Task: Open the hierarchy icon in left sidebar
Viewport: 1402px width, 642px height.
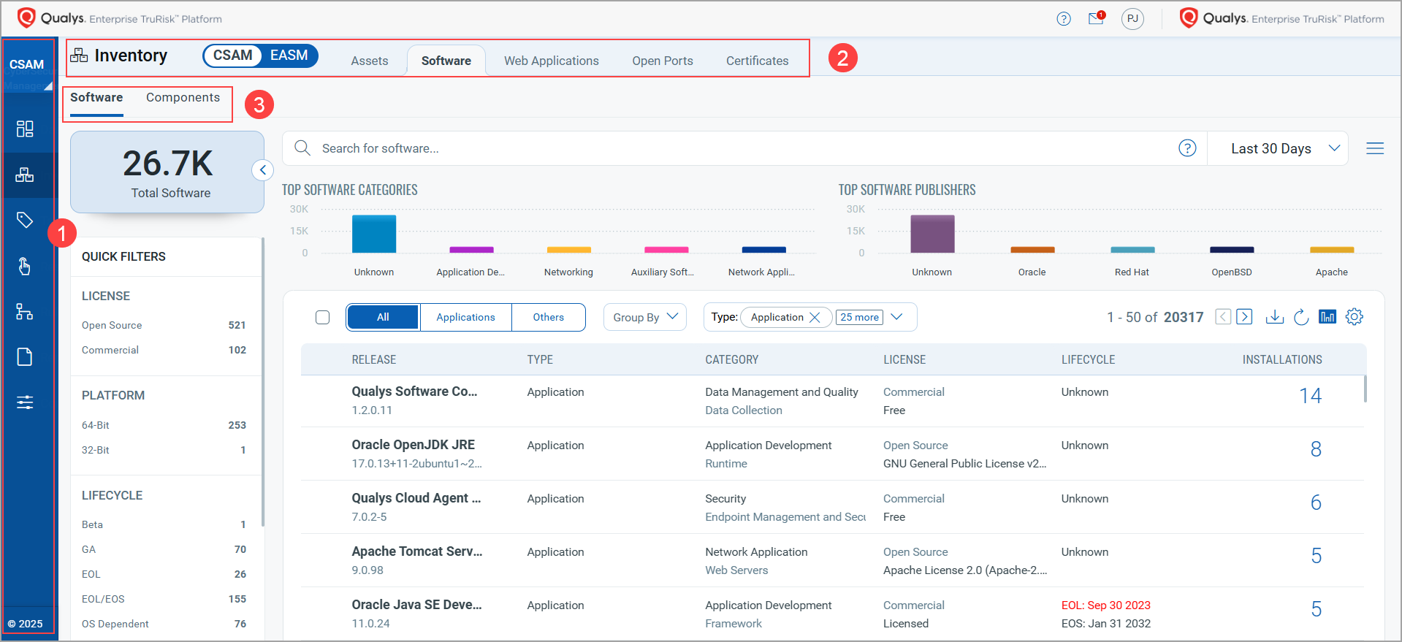Action: point(25,311)
